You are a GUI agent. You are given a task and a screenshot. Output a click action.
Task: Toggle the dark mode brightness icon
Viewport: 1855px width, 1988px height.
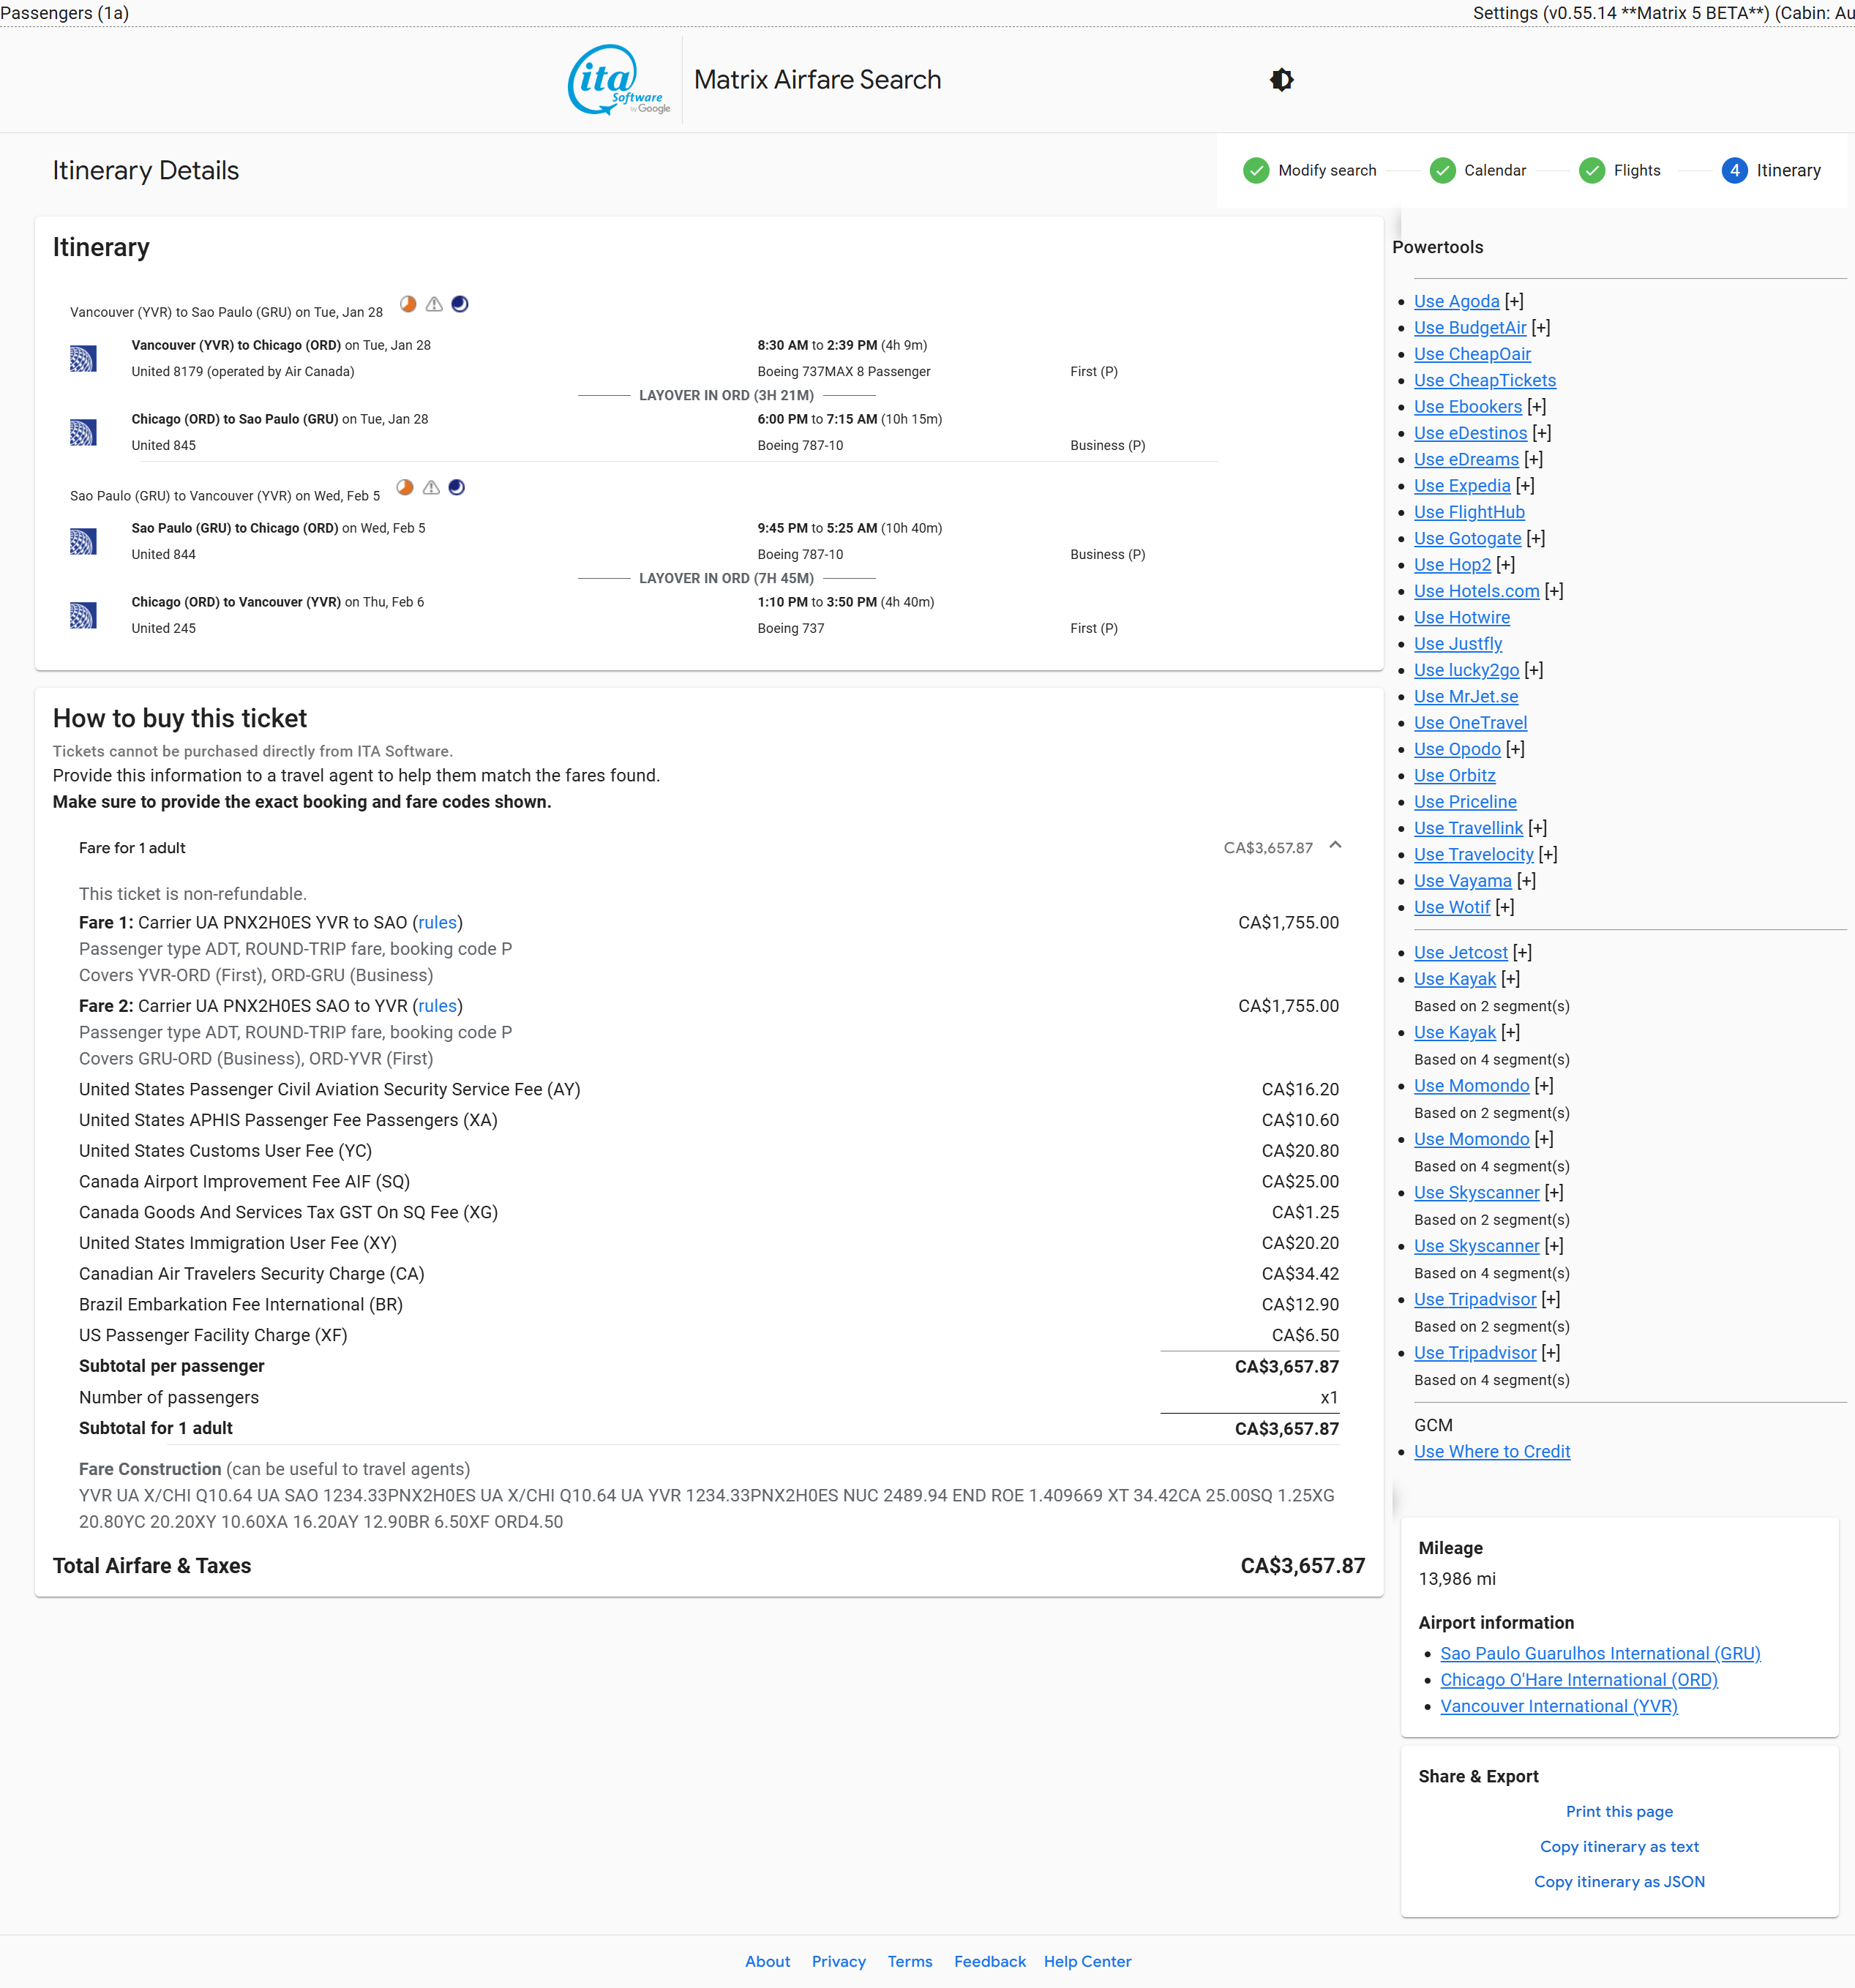1281,80
